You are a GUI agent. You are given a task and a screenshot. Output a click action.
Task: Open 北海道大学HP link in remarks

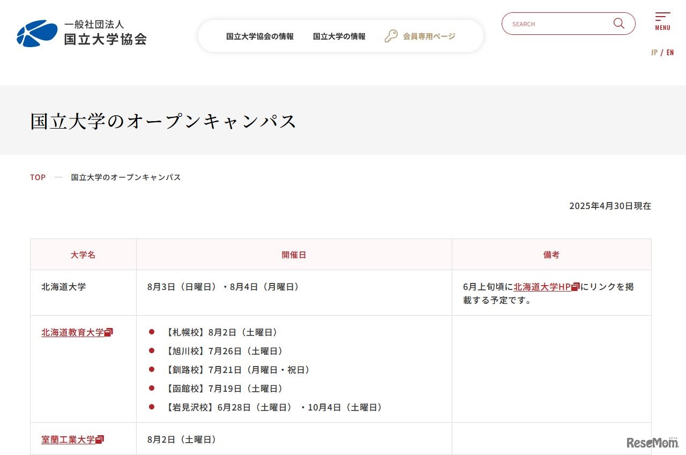tap(542, 287)
